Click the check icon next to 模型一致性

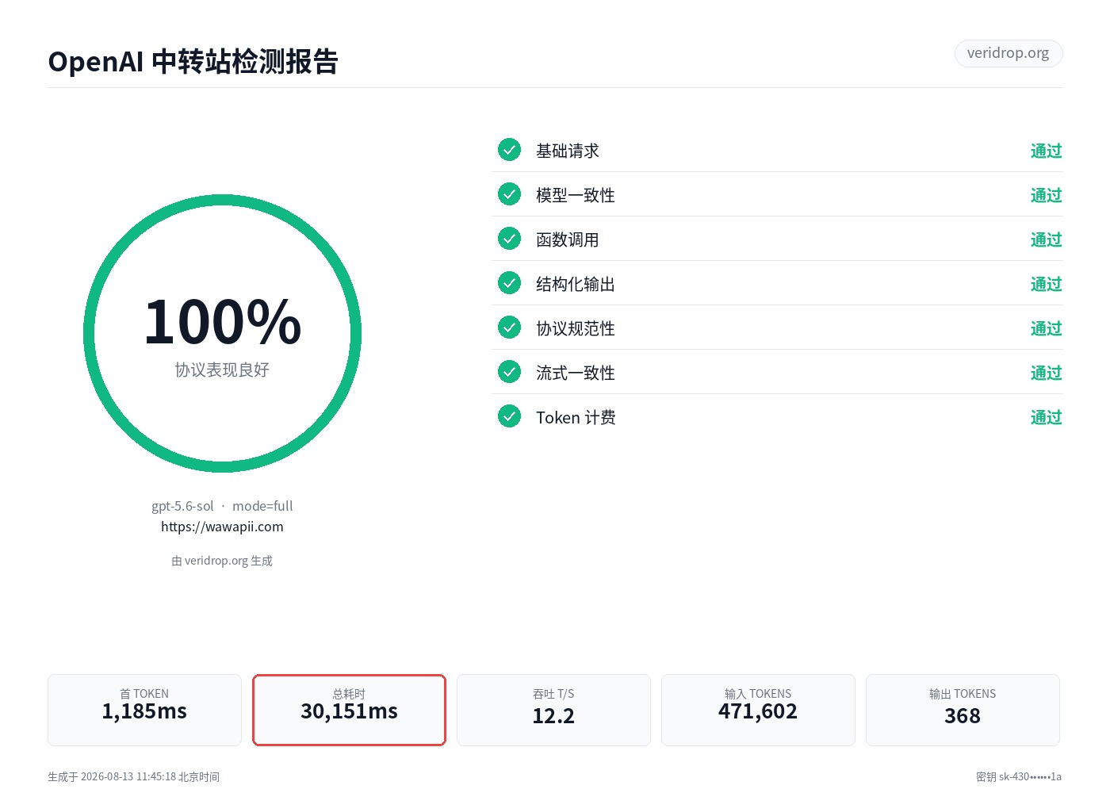tap(509, 193)
